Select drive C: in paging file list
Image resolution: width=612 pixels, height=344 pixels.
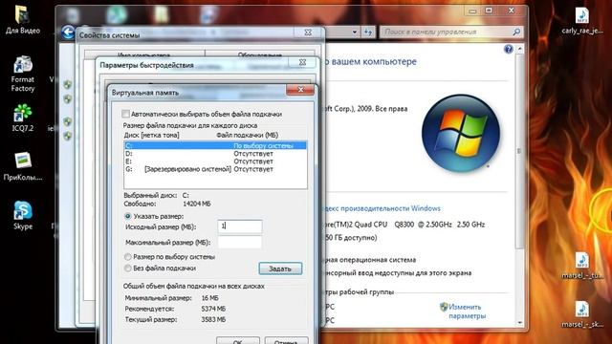click(215, 145)
